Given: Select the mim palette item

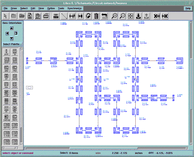Looking at the screenshot, I should (6, 101).
